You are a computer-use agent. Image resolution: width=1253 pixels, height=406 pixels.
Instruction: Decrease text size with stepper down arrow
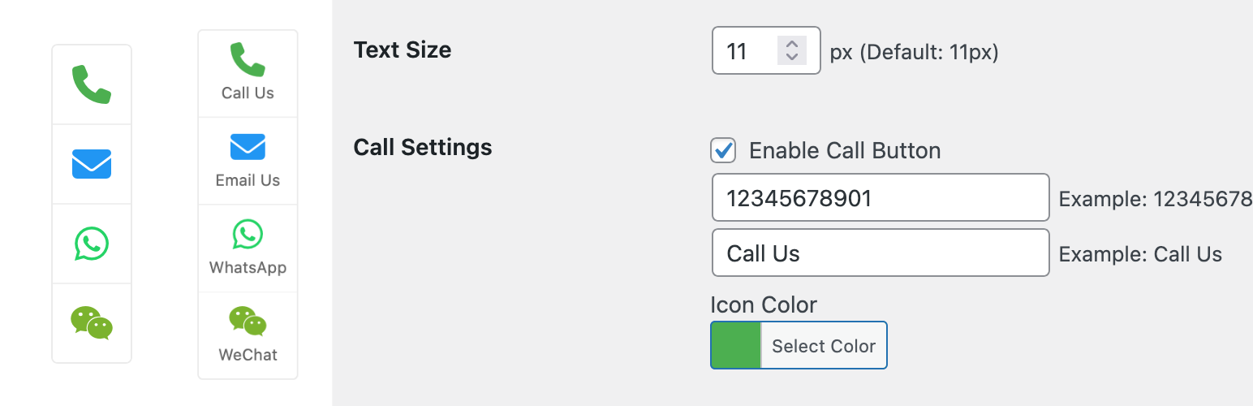(x=792, y=58)
